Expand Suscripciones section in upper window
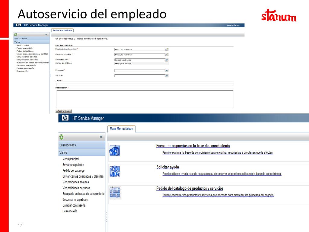This screenshot has width=309, height=232. [31, 38]
